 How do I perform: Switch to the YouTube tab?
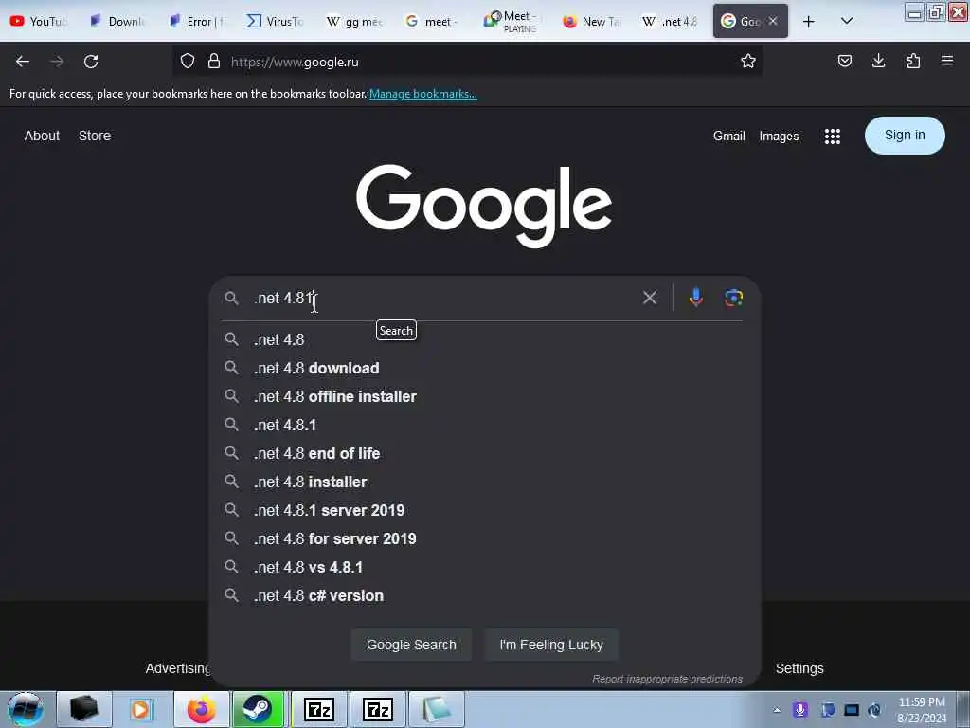38,21
